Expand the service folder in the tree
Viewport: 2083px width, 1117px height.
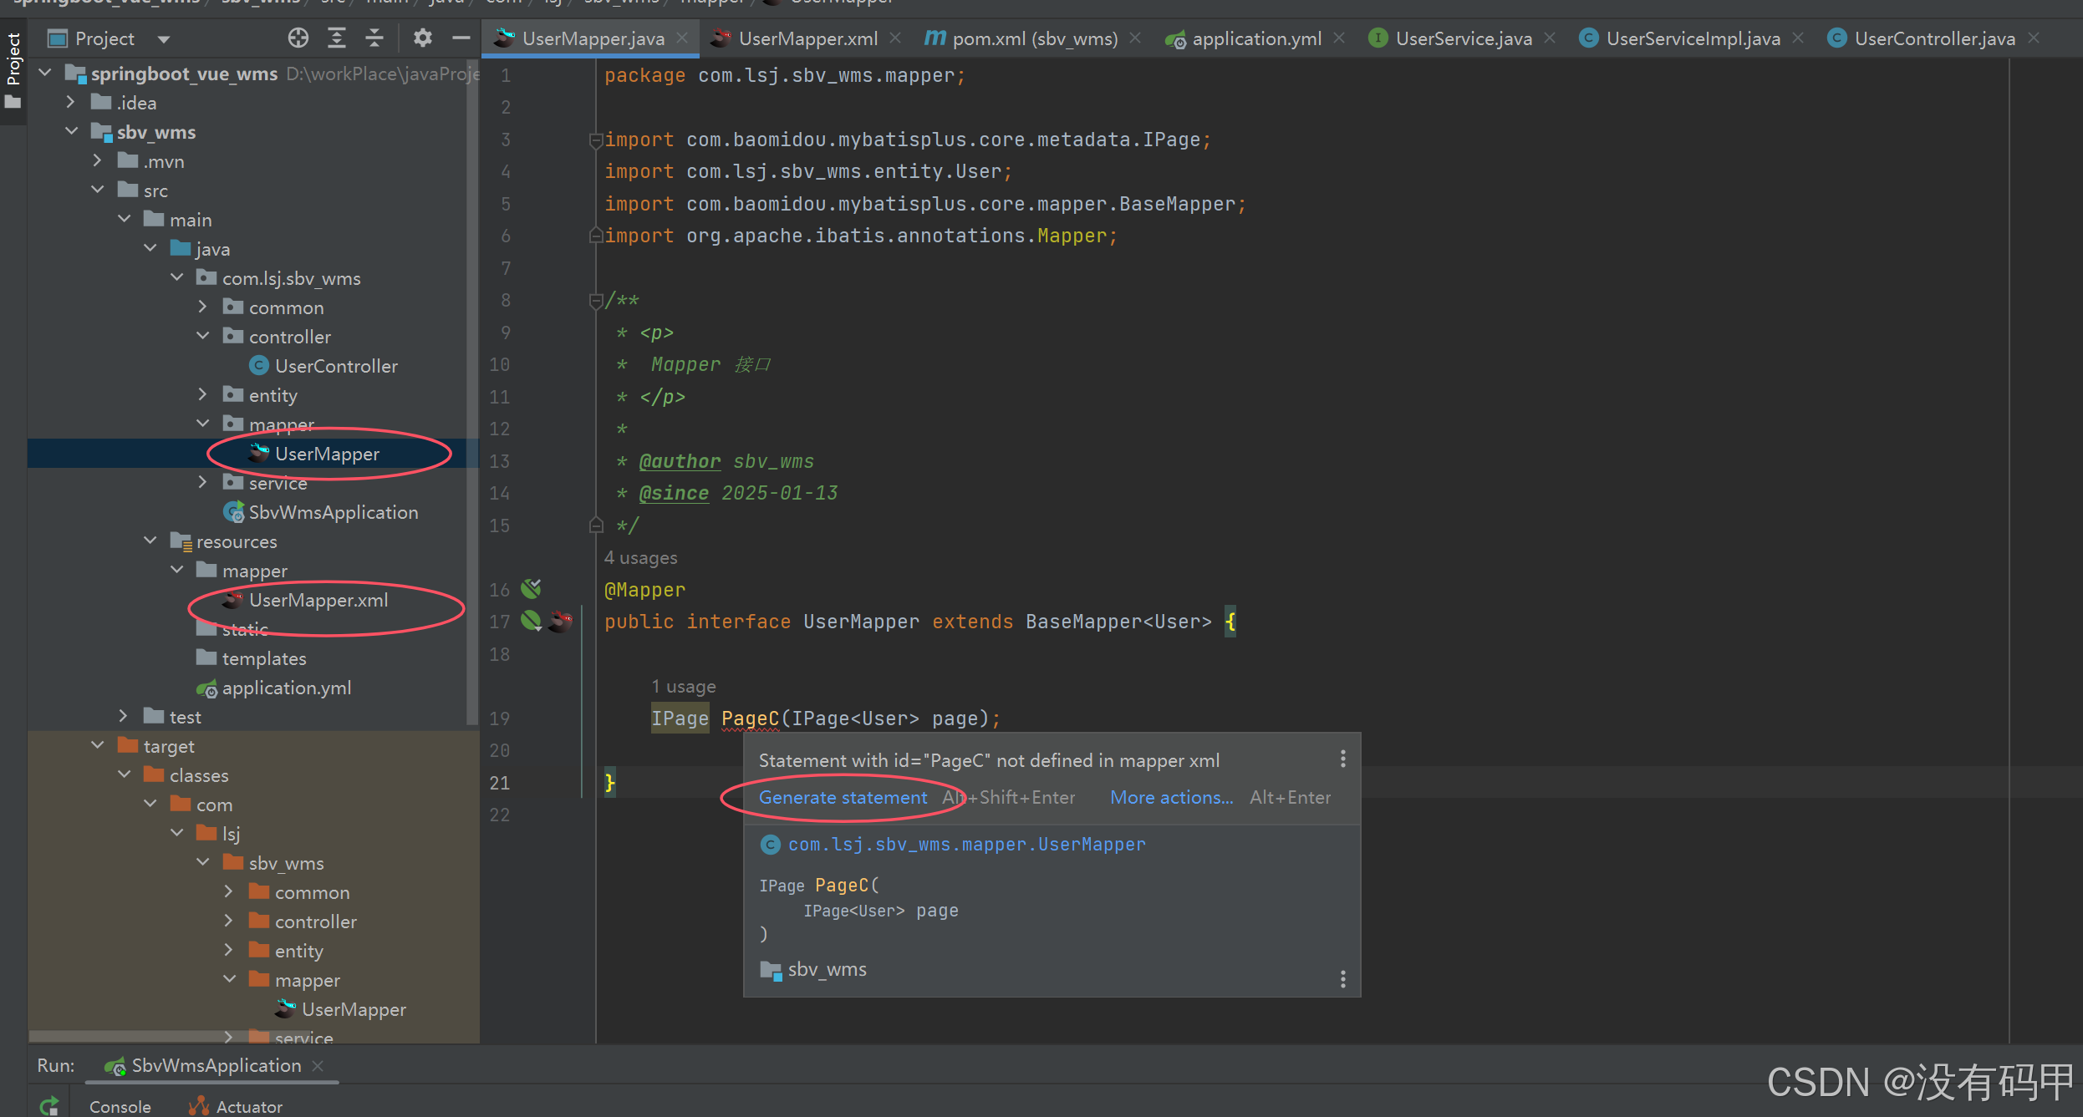pyautogui.click(x=202, y=483)
